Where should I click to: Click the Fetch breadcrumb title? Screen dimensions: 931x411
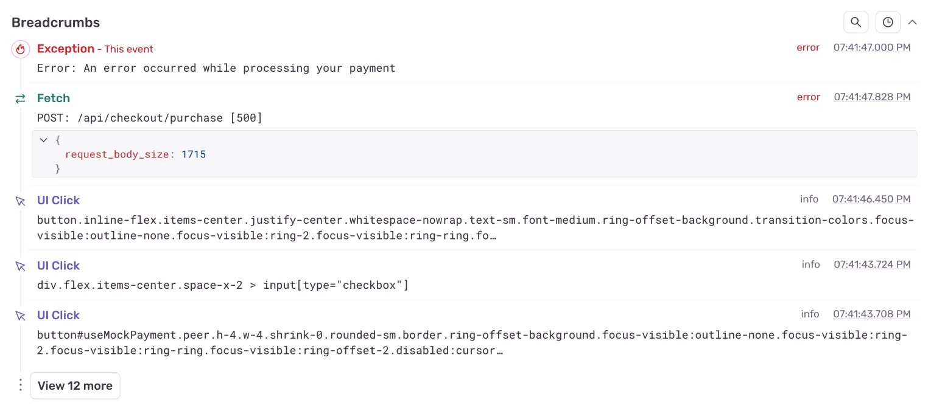pos(54,98)
